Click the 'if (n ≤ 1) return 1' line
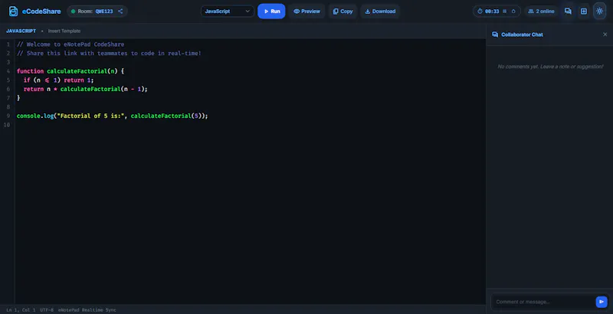 [x=59, y=80]
